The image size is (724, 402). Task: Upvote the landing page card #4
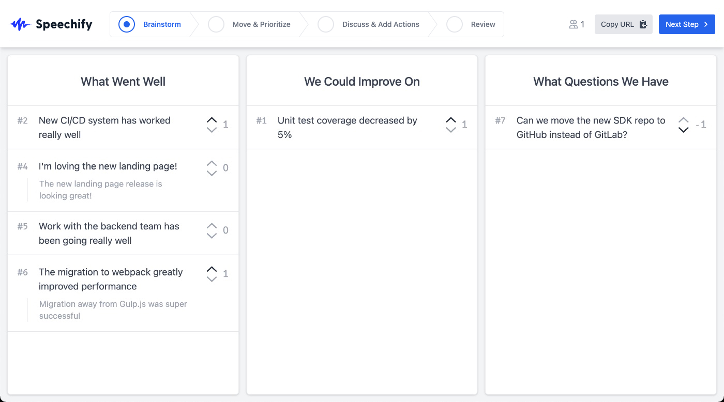[212, 163]
